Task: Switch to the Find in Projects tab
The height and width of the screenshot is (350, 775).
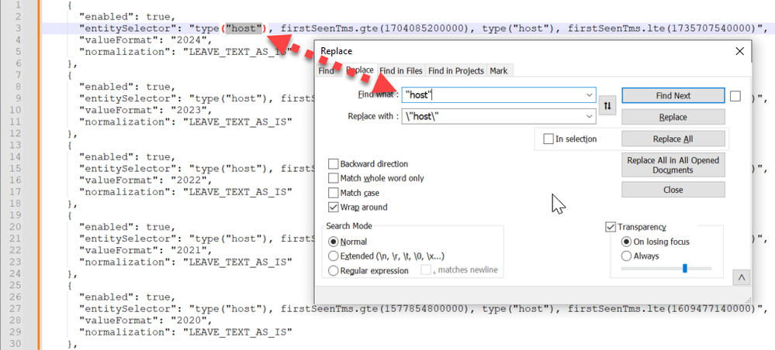Action: tap(457, 70)
